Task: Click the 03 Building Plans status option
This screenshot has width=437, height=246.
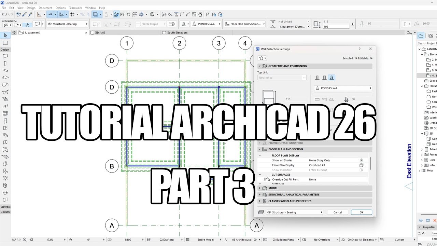Action: (x=283, y=240)
